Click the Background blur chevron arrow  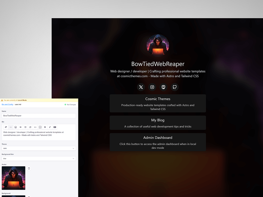pyautogui.click(x=73, y=158)
